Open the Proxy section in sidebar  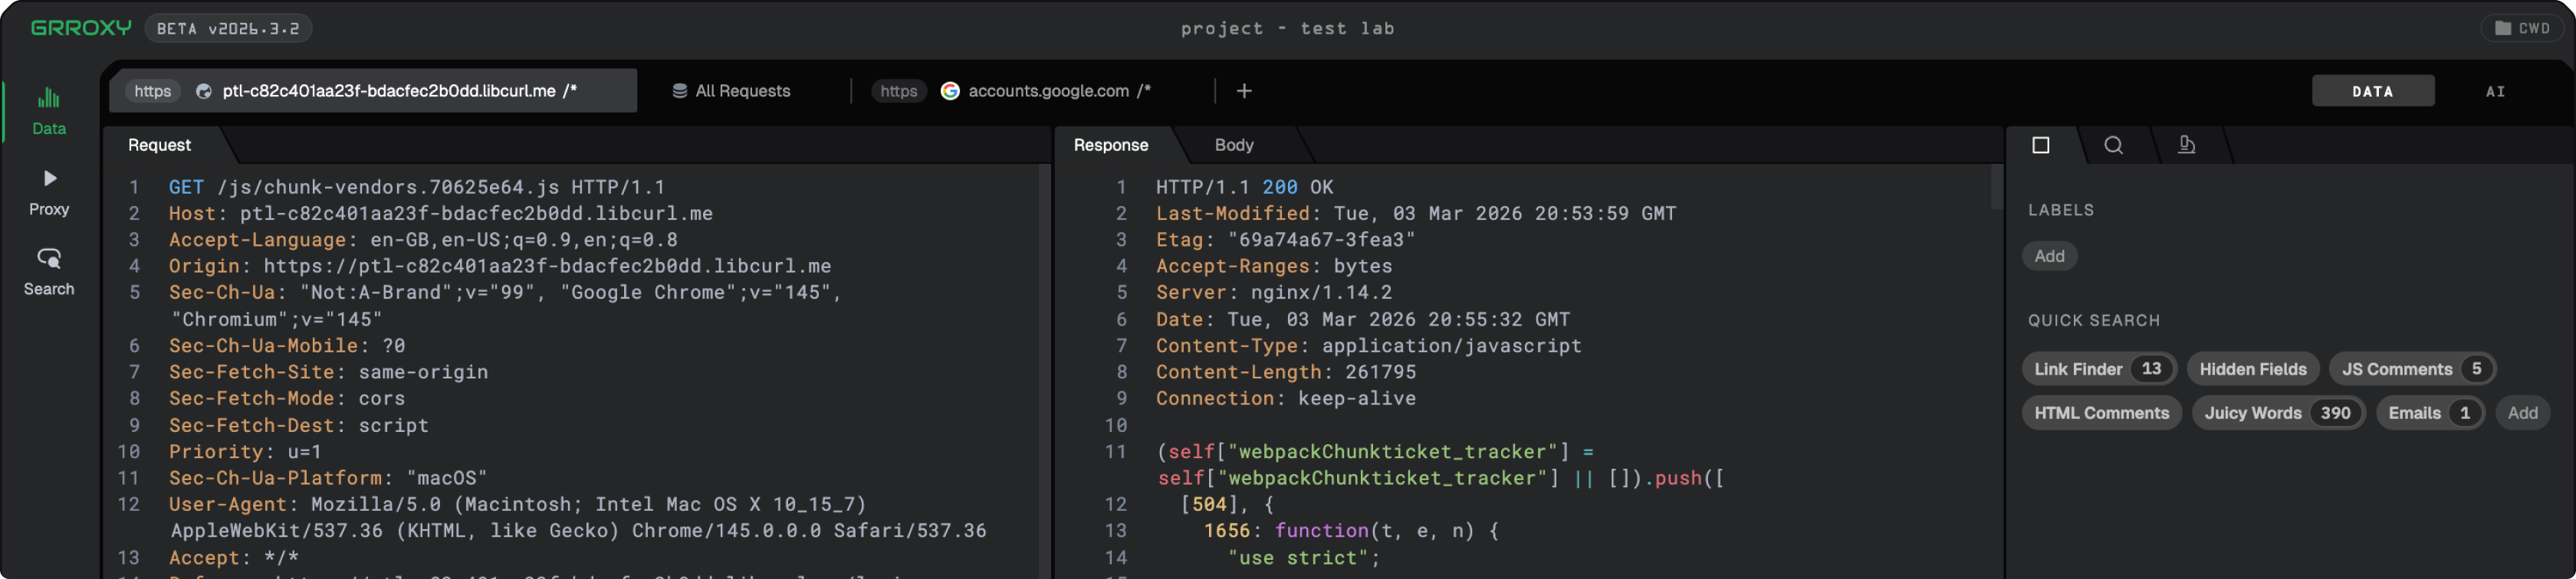pyautogui.click(x=48, y=191)
